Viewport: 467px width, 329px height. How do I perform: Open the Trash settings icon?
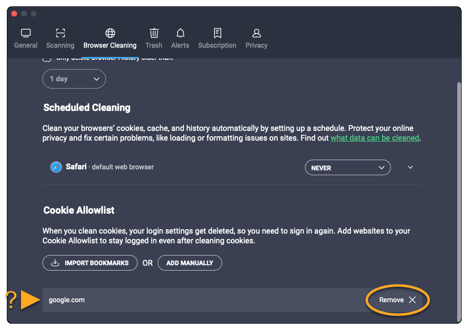(x=154, y=33)
